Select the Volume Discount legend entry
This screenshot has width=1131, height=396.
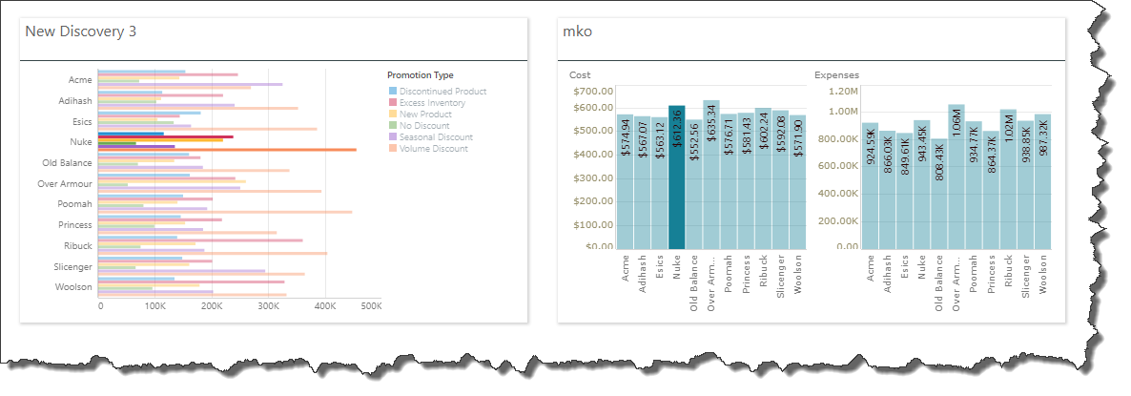pos(428,149)
